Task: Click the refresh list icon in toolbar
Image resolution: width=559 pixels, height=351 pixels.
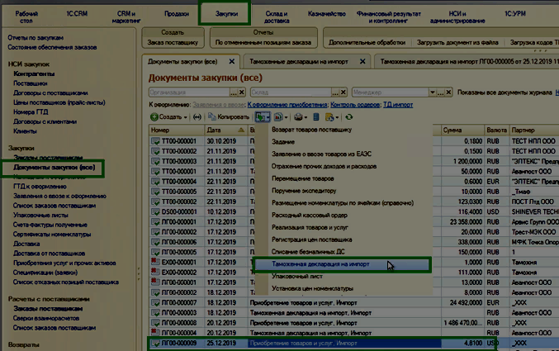Action: pos(349,118)
